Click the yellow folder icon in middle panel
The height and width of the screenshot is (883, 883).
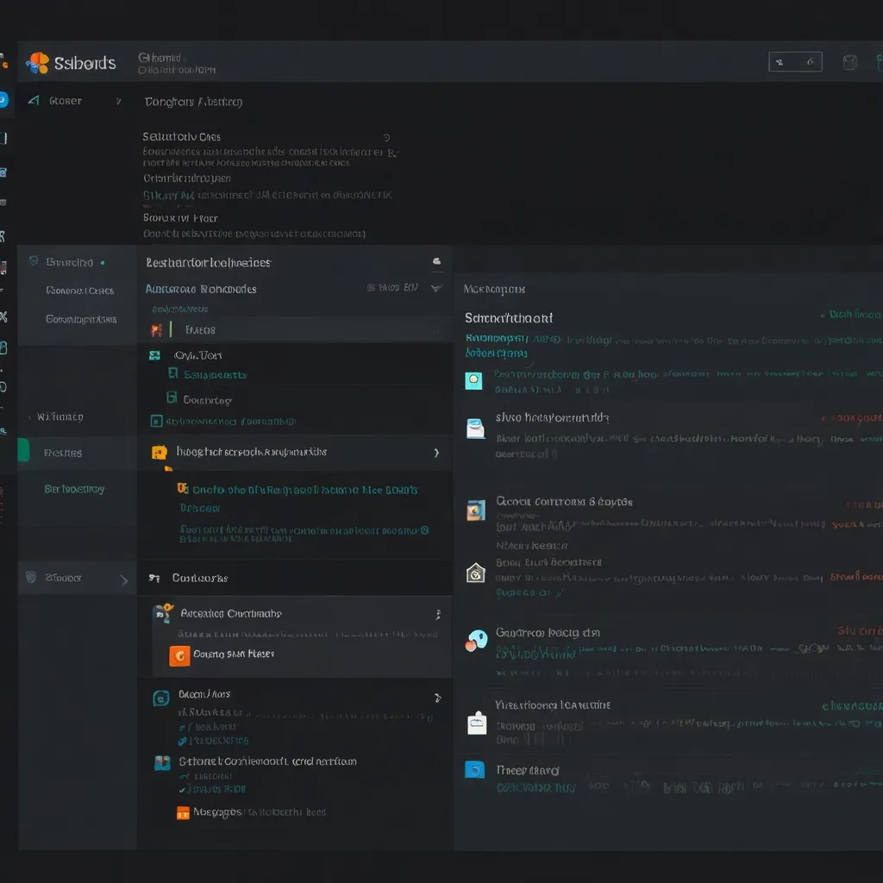159,452
